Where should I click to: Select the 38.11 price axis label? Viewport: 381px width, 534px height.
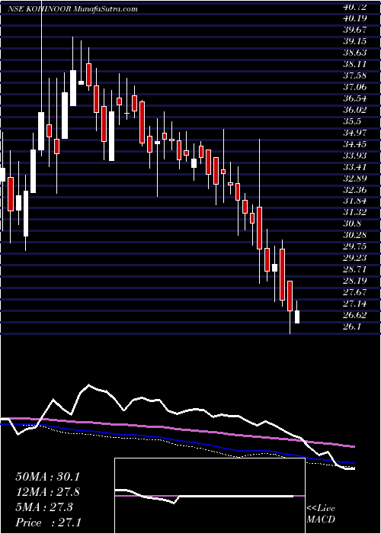(x=355, y=64)
